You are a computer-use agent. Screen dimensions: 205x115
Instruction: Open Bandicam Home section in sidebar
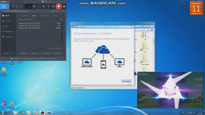point(6,16)
